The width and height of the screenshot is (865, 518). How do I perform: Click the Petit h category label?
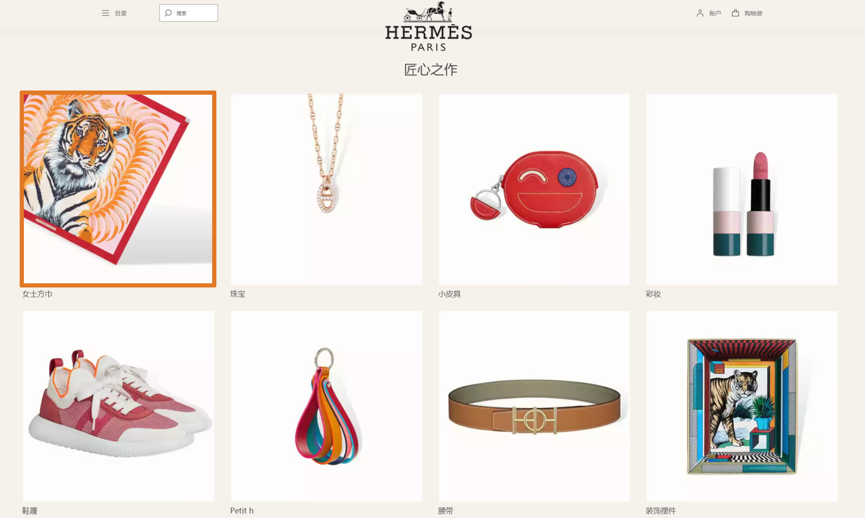click(x=242, y=510)
